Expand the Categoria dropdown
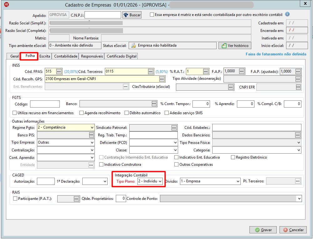Image resolution: width=313 pixels, height=239 pixels. (299, 150)
